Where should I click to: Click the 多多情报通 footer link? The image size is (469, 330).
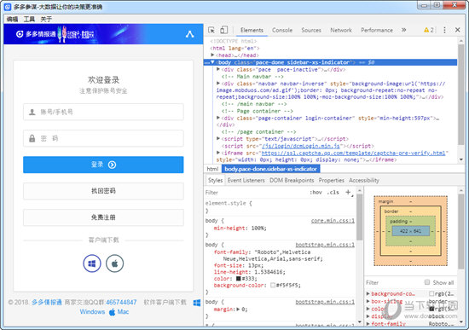coord(47,302)
